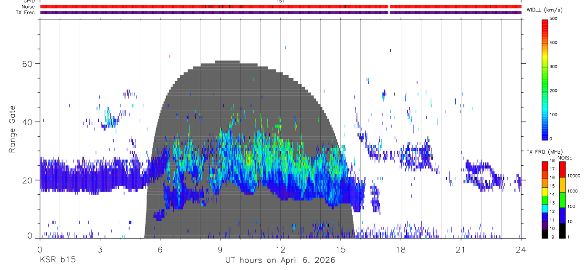Screen dimensions: 586x270
Task: Click the 'Noise' row label at top left
Action: click(28, 7)
